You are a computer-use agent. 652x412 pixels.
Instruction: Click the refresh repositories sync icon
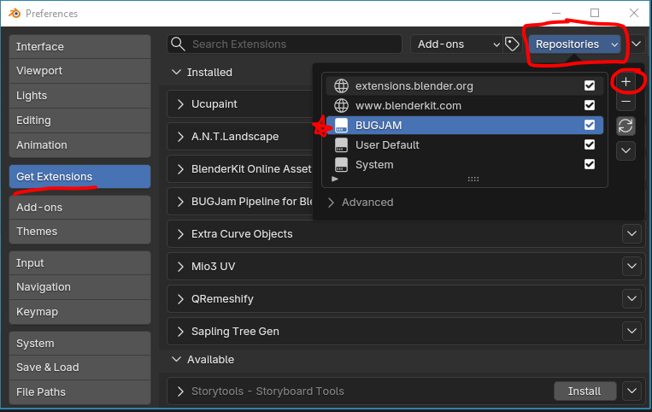coord(626,126)
